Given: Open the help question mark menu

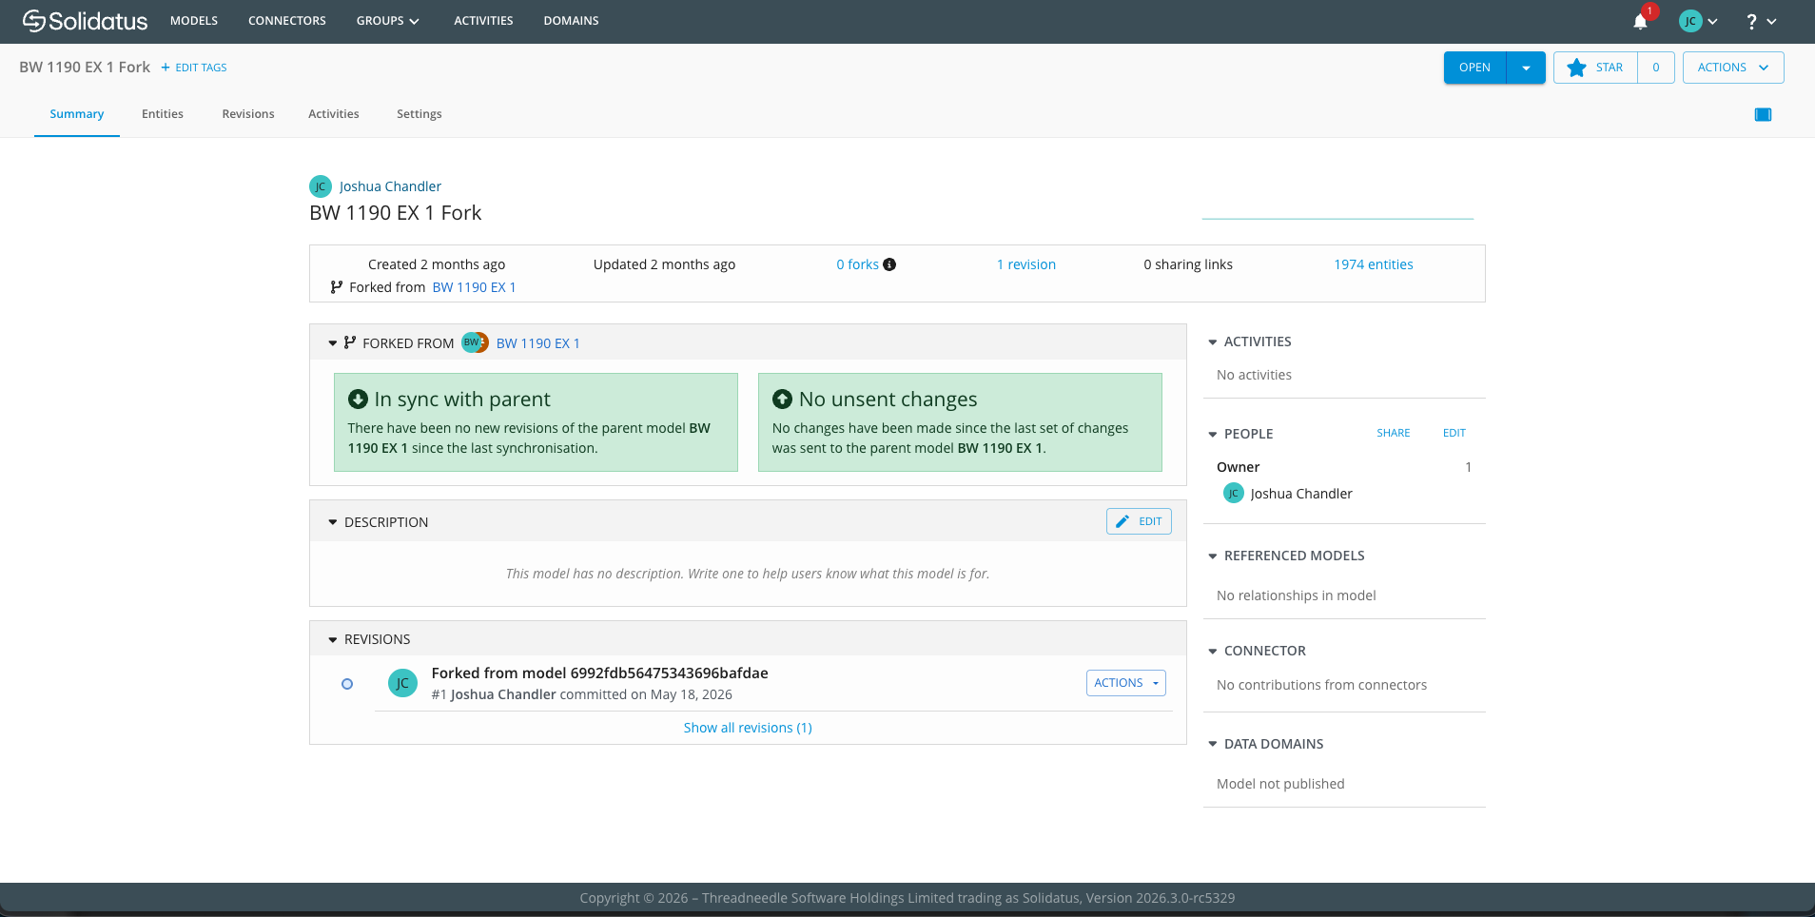Looking at the screenshot, I should click(1761, 21).
